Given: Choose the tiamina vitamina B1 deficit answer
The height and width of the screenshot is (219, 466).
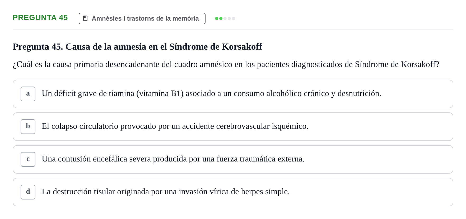Looking at the screenshot, I should (233, 94).
